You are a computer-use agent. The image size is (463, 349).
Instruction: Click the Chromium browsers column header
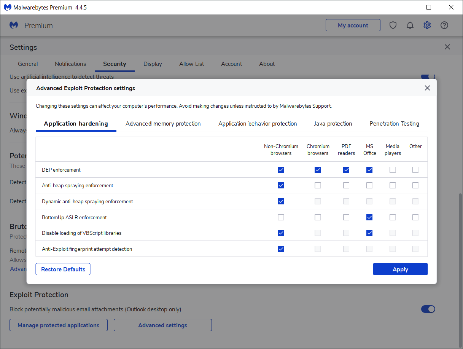tap(318, 150)
